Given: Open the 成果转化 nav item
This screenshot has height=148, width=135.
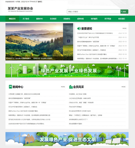Looking at the screenshot, I should point(80,19).
